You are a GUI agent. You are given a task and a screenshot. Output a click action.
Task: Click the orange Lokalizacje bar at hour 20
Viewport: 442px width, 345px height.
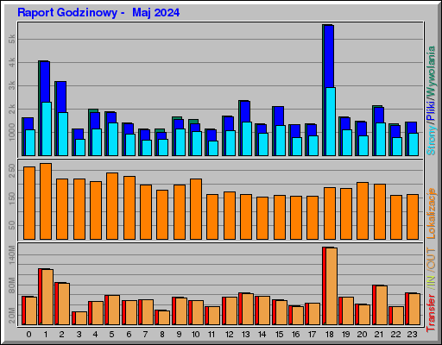363,210
